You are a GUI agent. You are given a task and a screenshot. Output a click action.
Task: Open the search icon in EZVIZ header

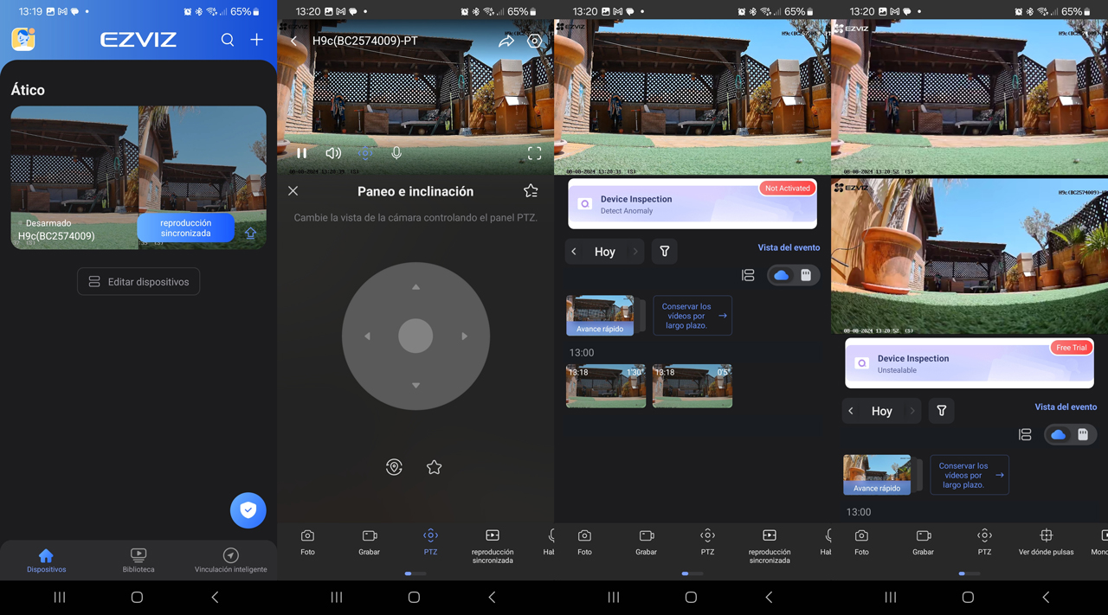228,40
